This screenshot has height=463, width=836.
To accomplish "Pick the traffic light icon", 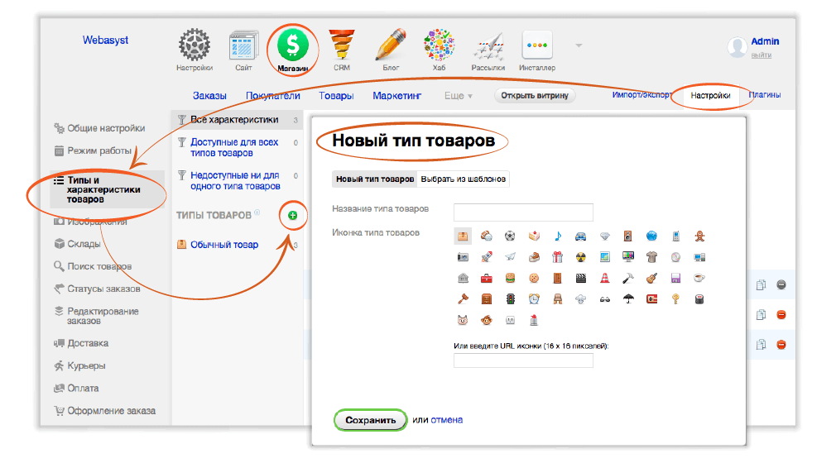I will click(x=510, y=299).
